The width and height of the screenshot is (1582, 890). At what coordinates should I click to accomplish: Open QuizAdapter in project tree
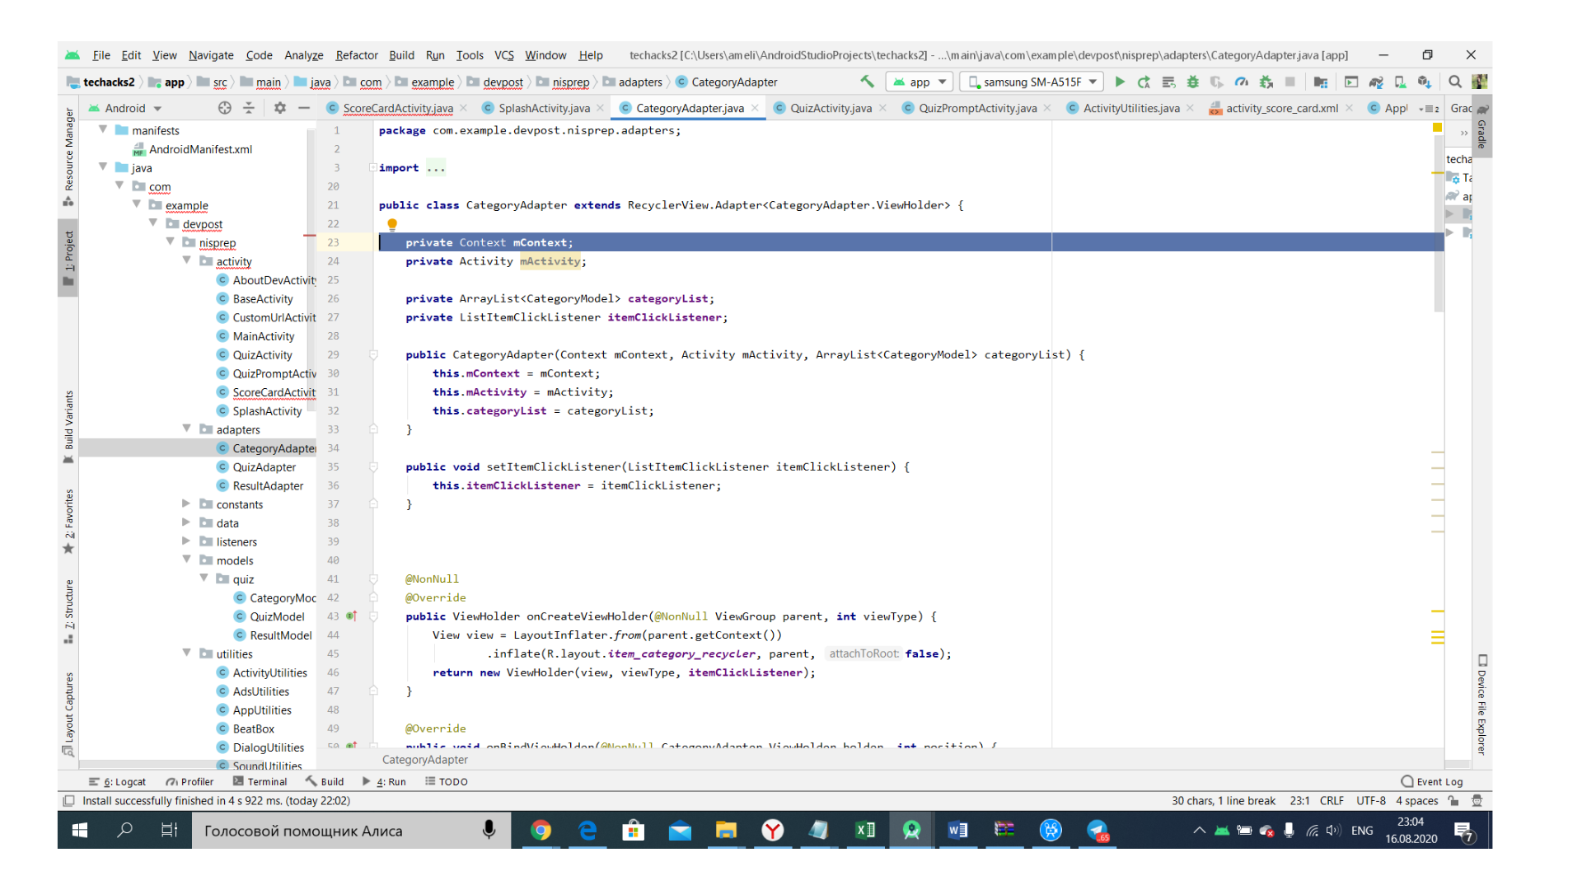pyautogui.click(x=264, y=467)
